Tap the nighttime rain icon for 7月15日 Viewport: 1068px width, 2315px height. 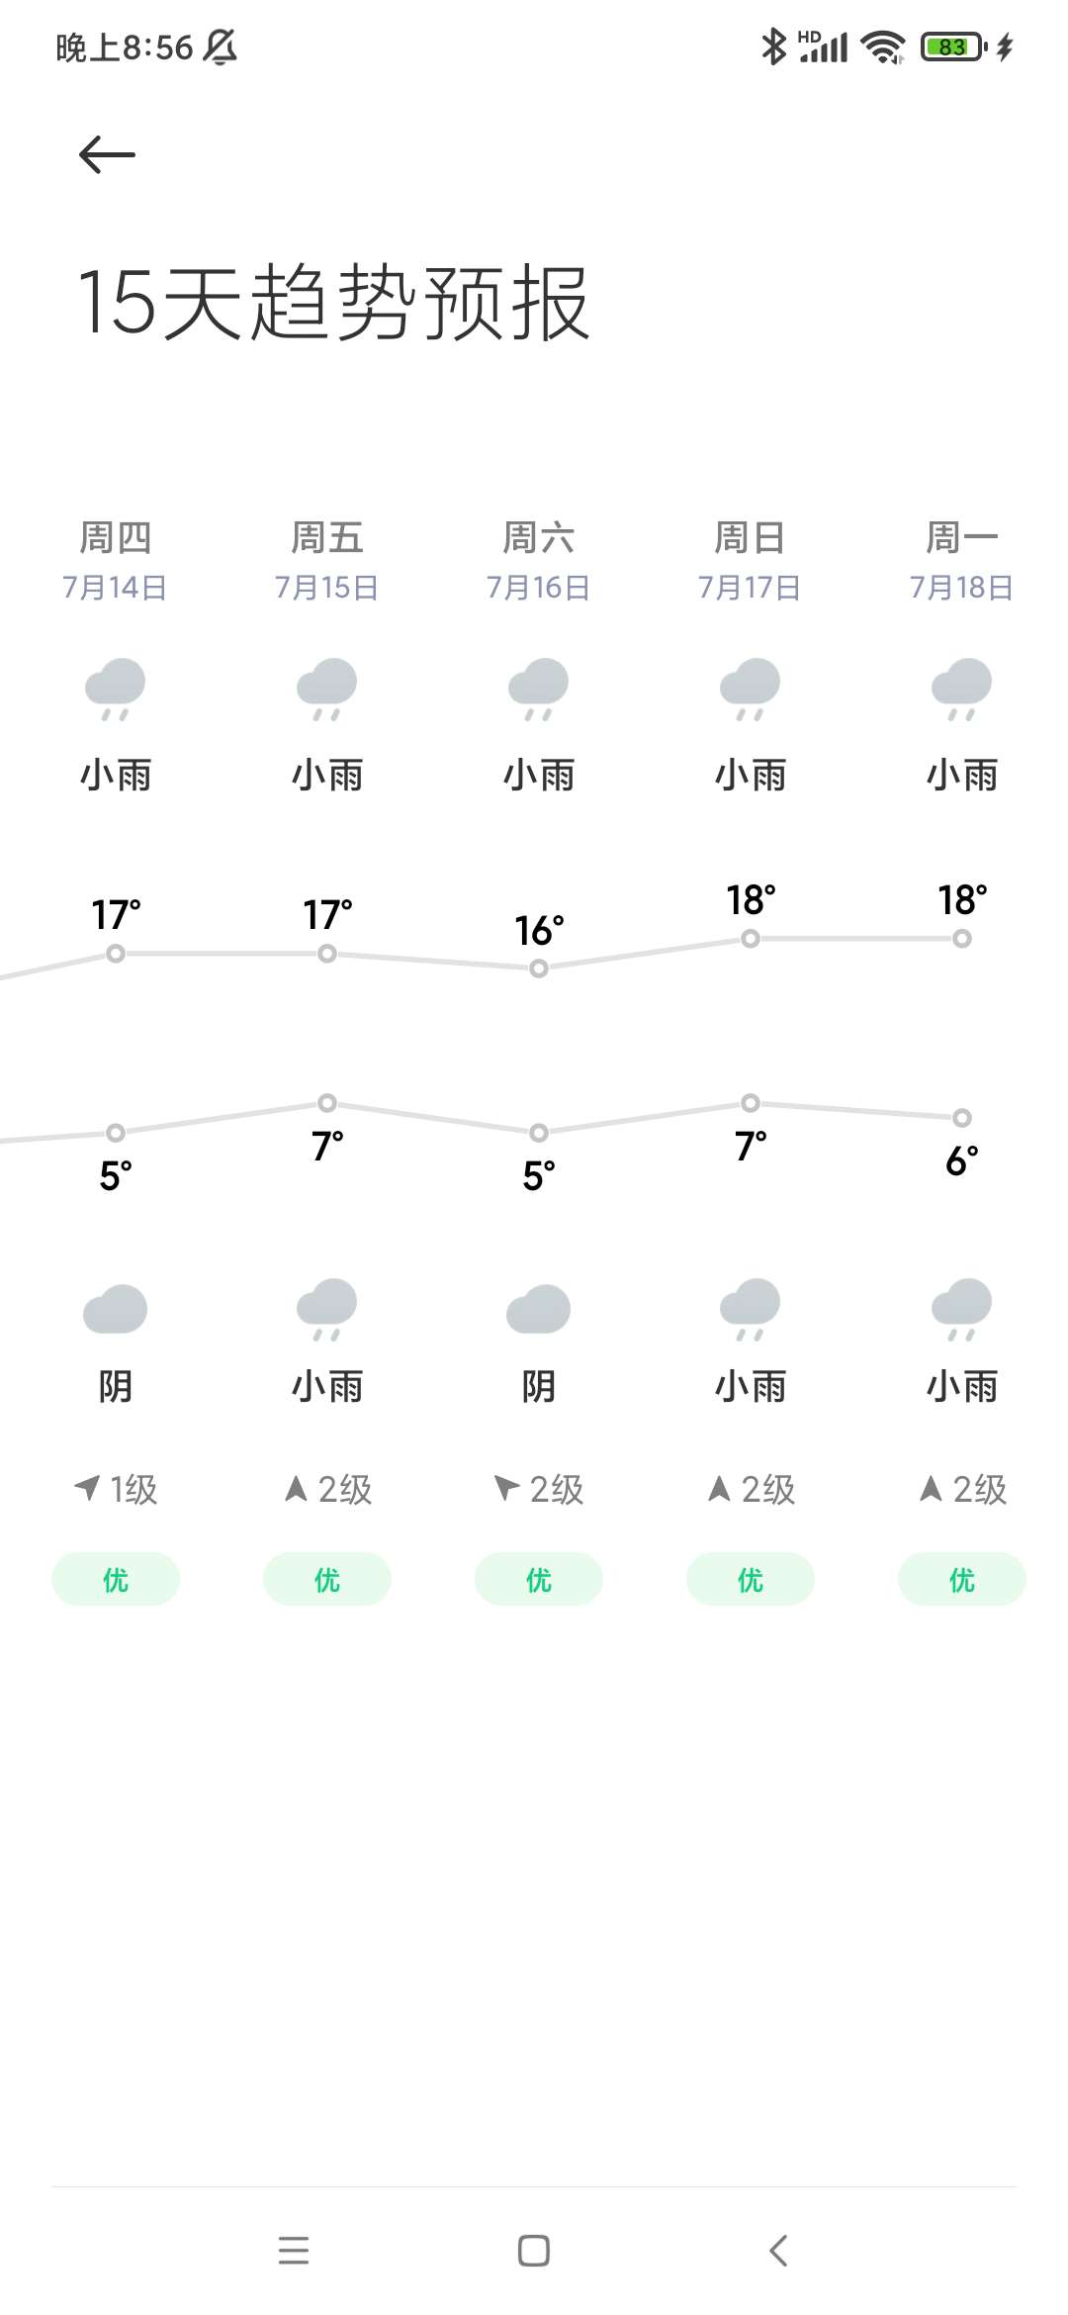[x=327, y=1308]
